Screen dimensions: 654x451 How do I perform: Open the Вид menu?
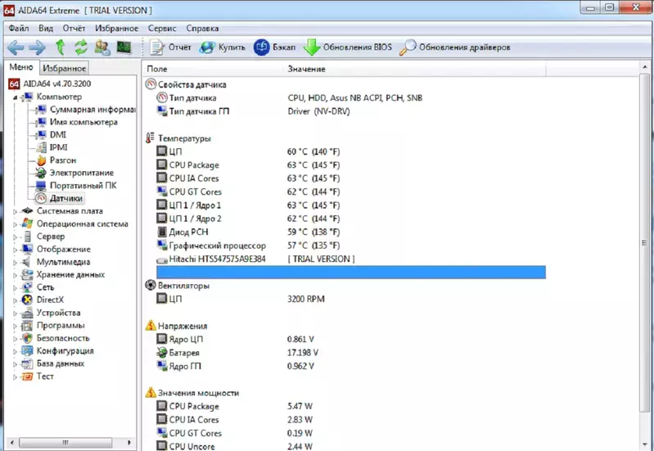click(x=46, y=29)
